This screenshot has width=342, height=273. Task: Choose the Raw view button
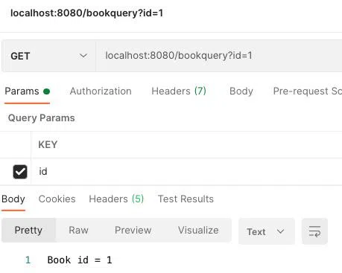pyautogui.click(x=78, y=230)
